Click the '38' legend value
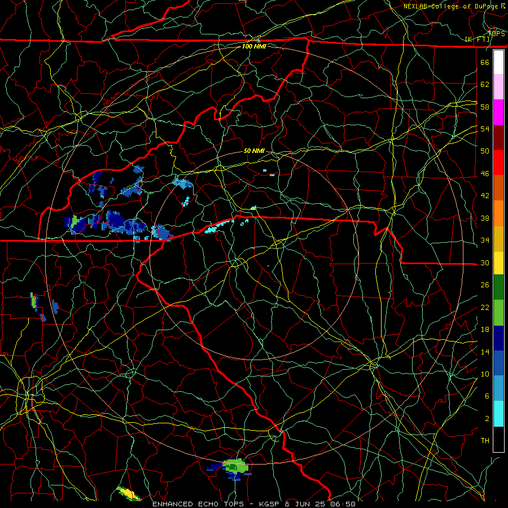This screenshot has height=508, width=508. [485, 218]
